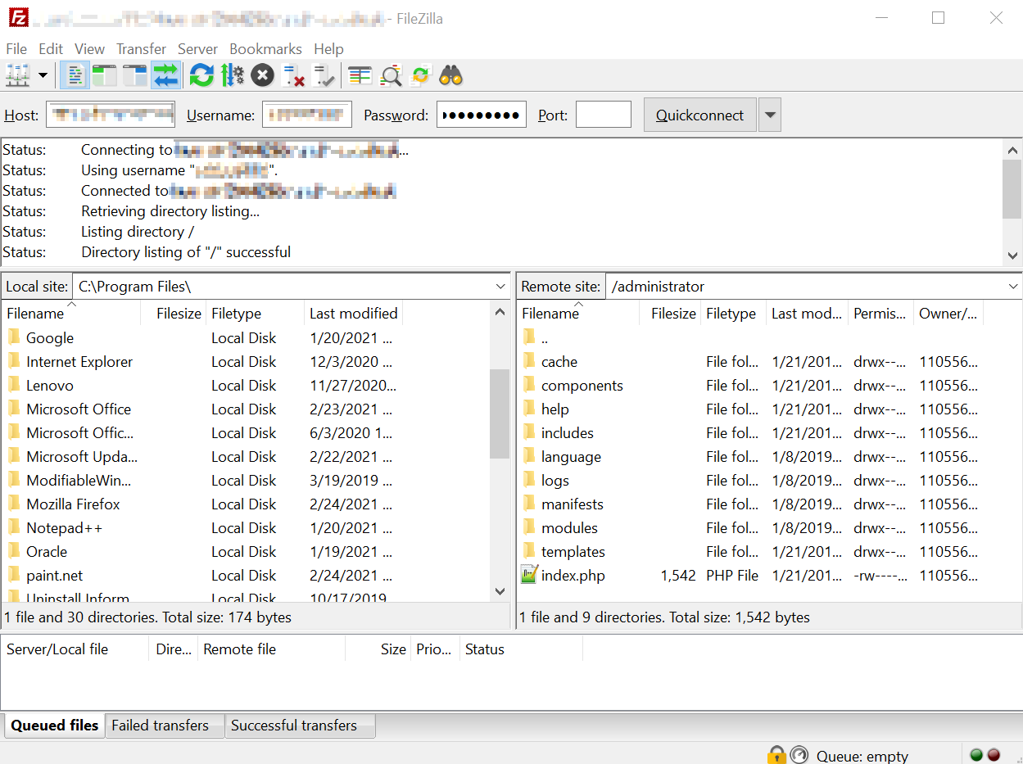Viewport: 1023px width, 764px height.
Task: Expand the Remote site path dropdown
Action: pyautogui.click(x=1013, y=287)
